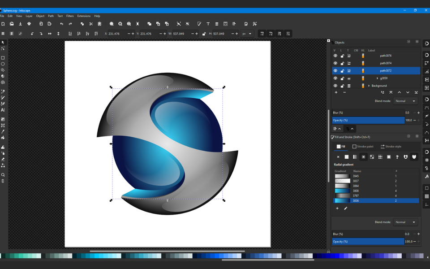Open the units dropdown showing px
The image size is (430, 269).
(x=246, y=33)
